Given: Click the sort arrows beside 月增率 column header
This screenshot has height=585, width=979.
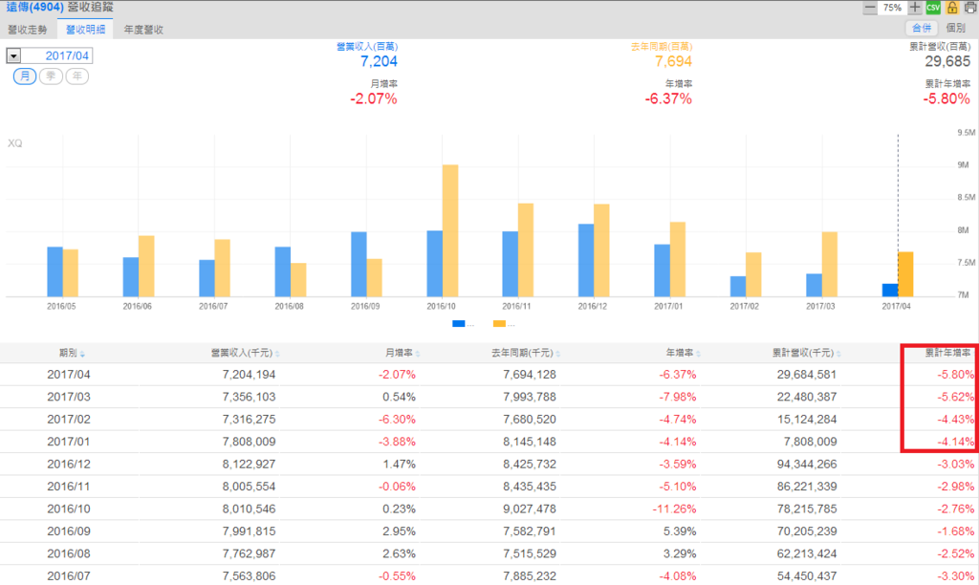Looking at the screenshot, I should pyautogui.click(x=418, y=354).
